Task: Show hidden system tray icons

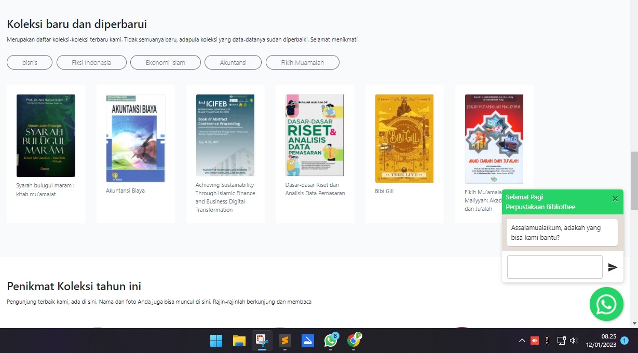Action: coord(522,341)
